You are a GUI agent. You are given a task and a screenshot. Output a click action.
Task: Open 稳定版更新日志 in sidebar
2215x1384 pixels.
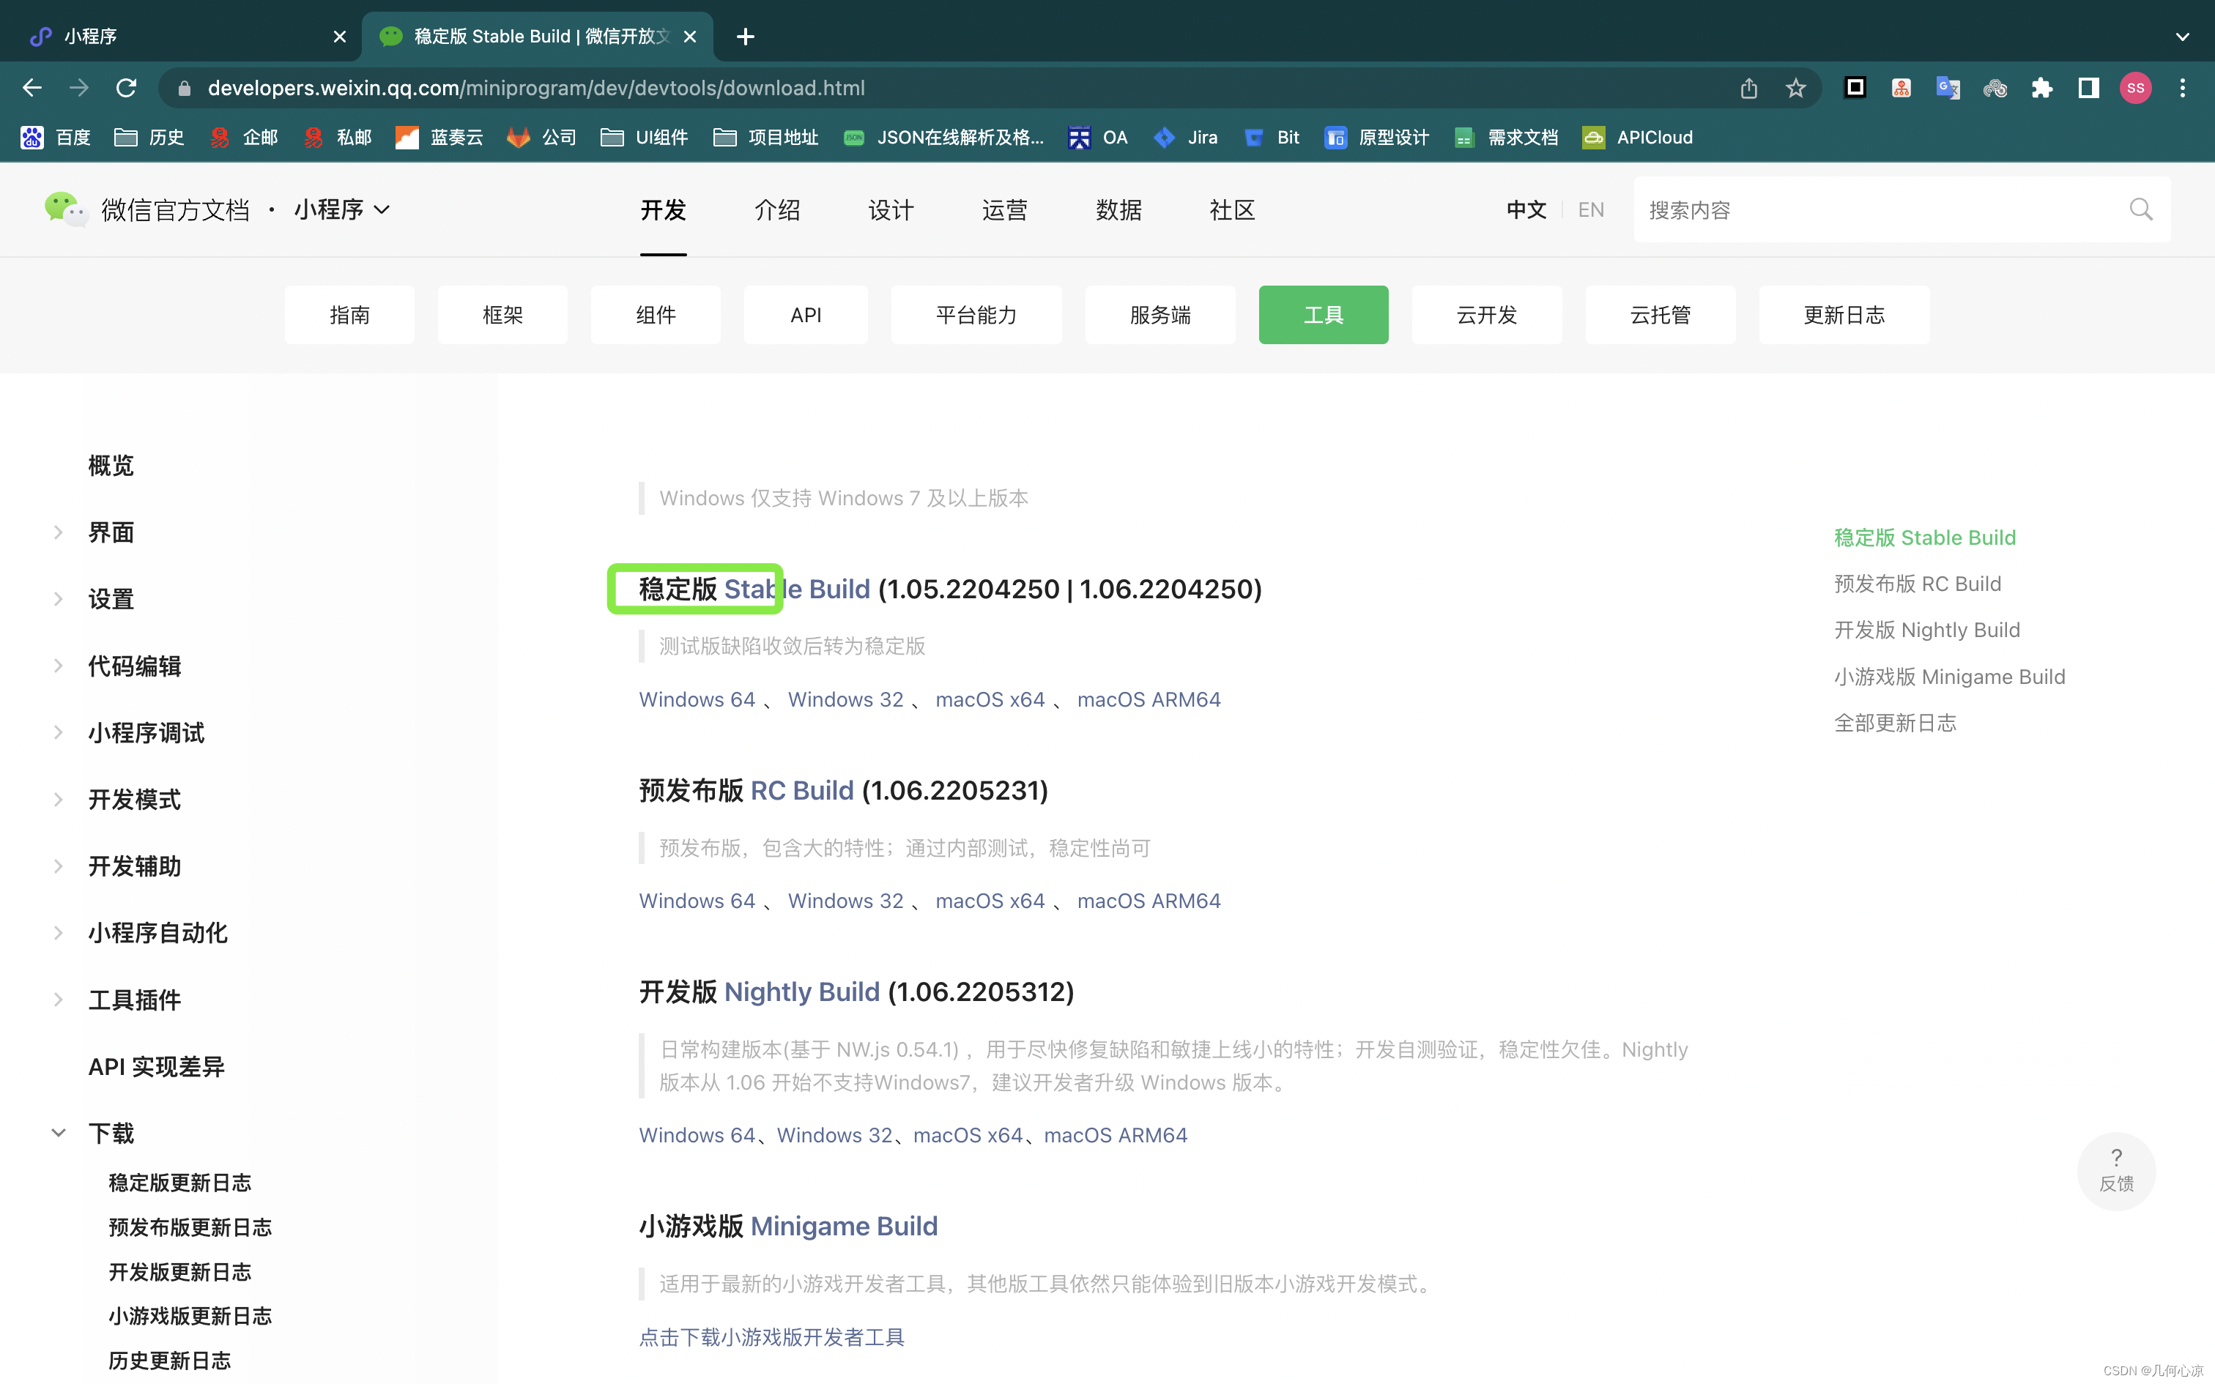pyautogui.click(x=179, y=1183)
